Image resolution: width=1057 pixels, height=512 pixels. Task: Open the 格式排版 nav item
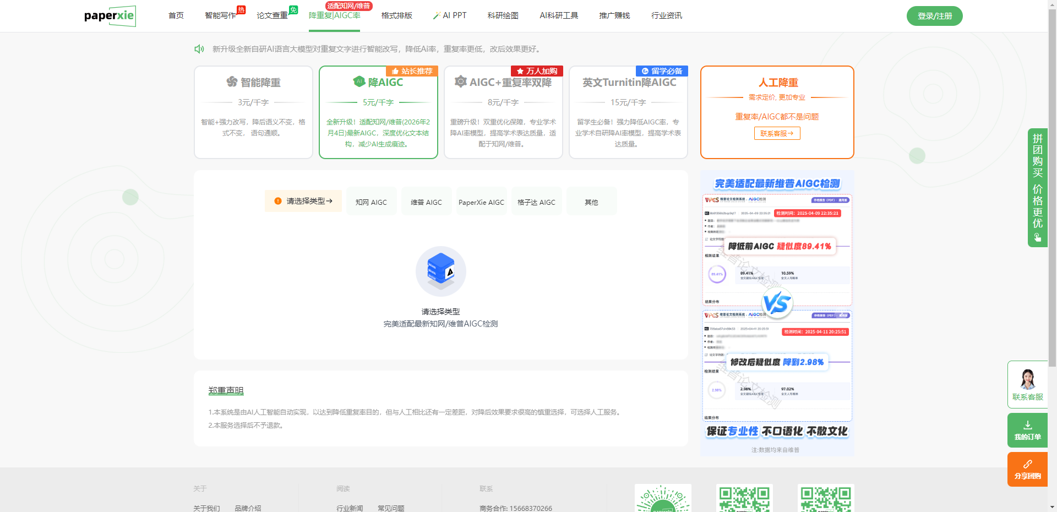pos(397,15)
